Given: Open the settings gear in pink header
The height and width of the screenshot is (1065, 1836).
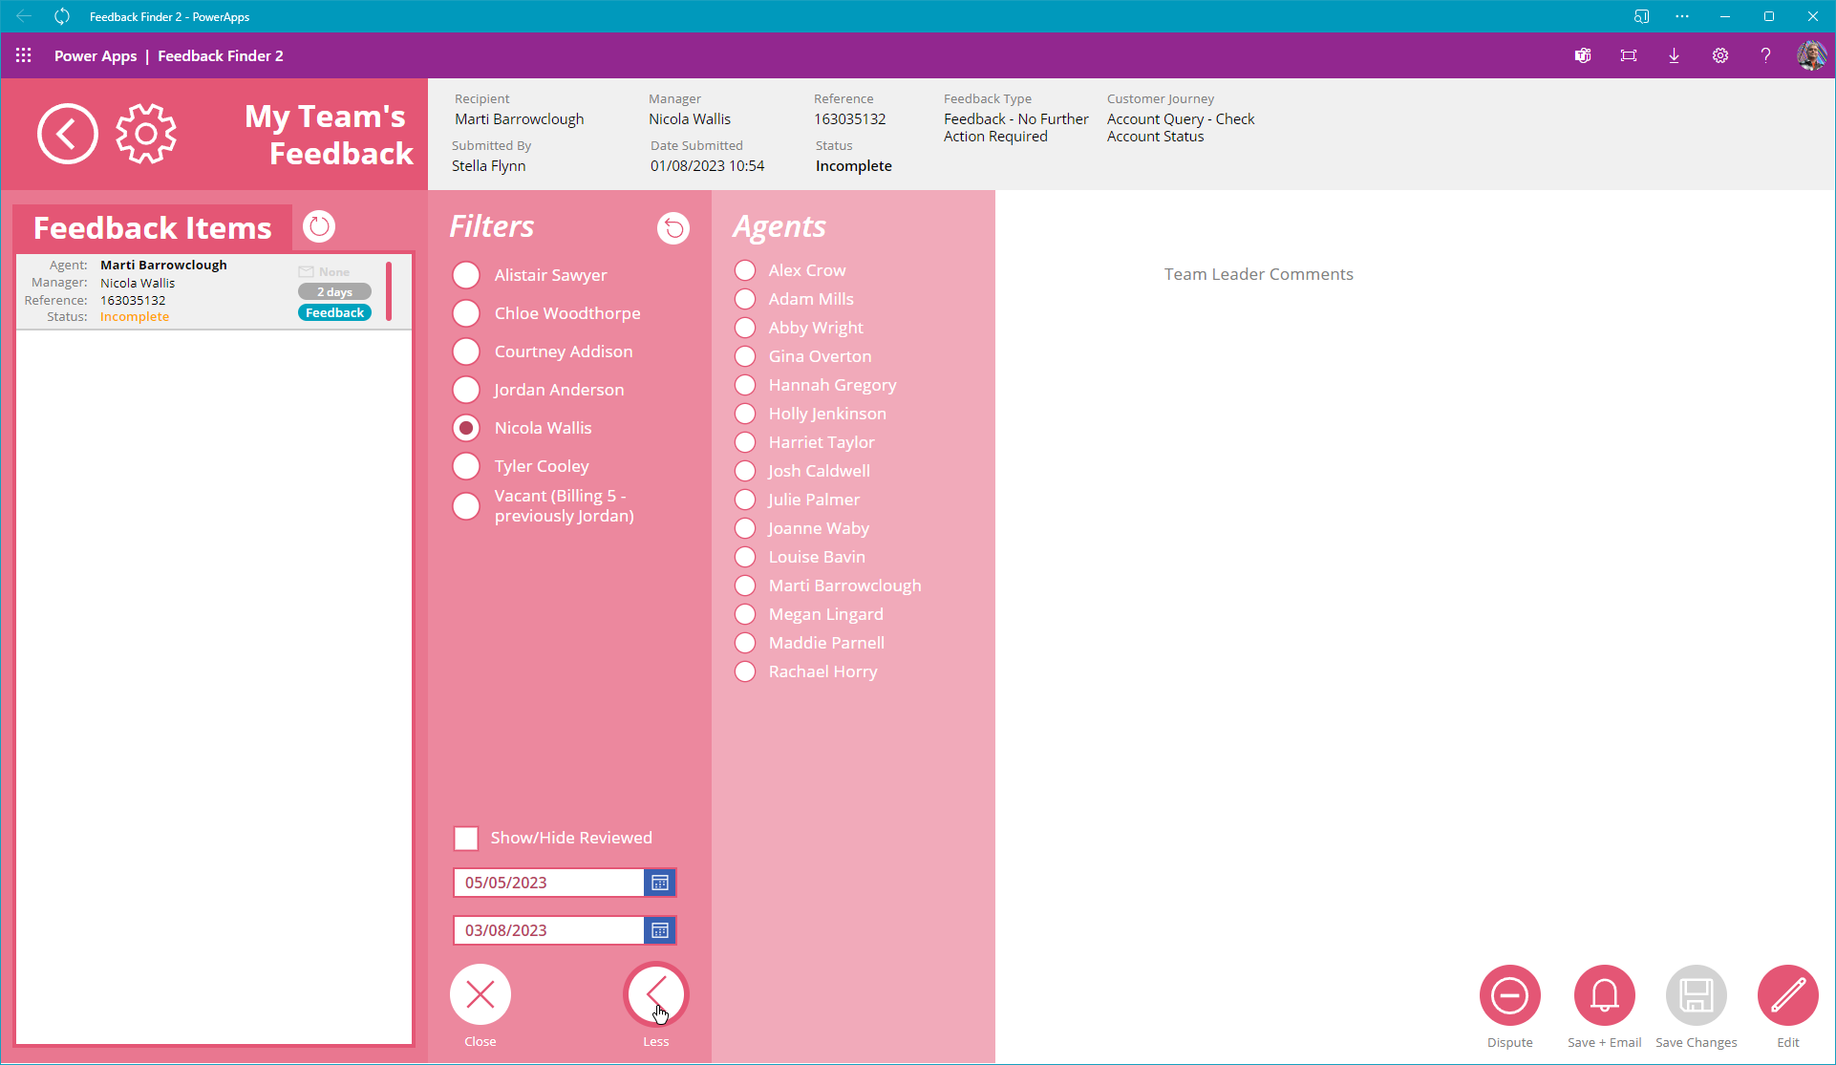Looking at the screenshot, I should [146, 134].
